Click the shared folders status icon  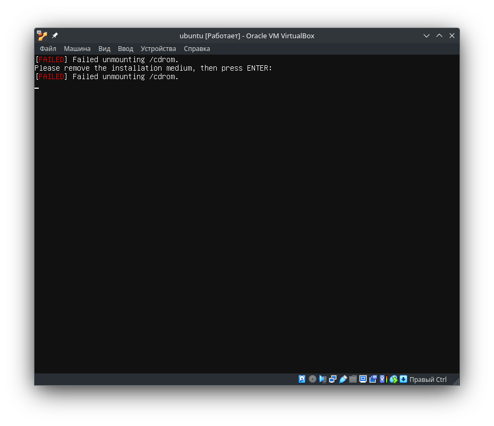pyautogui.click(x=353, y=379)
